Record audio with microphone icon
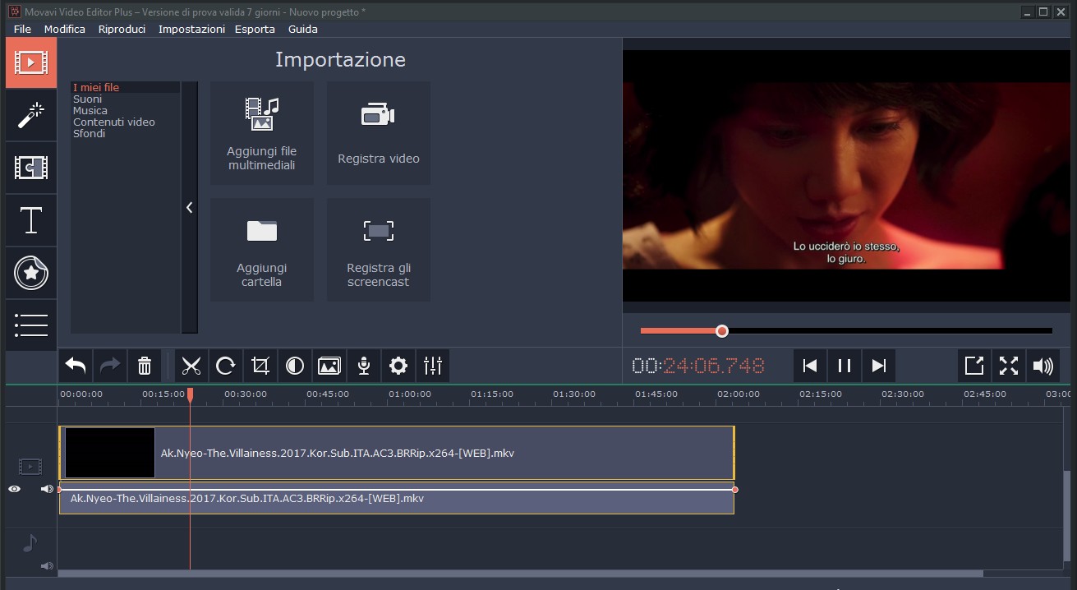Screen dimensions: 1077x590 364,366
